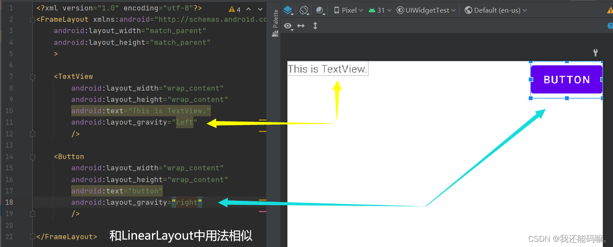Collapse the TextView fold marker on line 7
Screen dimensions: 613x247
pyautogui.click(x=32, y=77)
